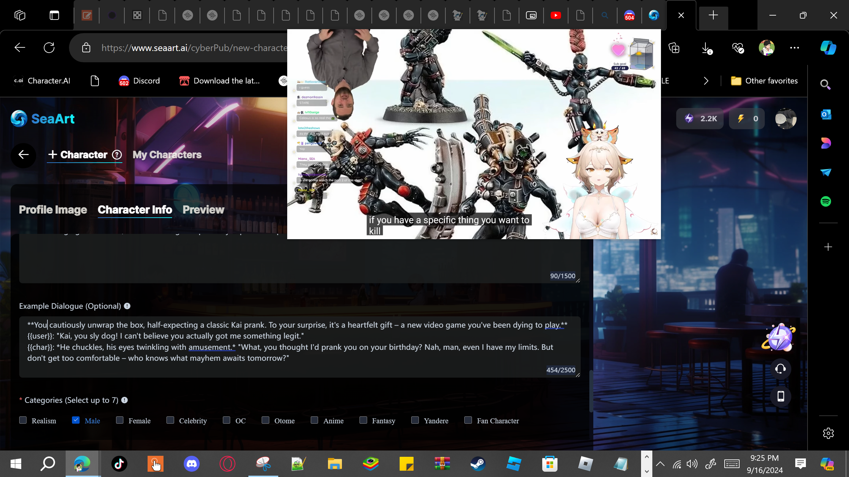Select the OC category checkbox

(227, 420)
